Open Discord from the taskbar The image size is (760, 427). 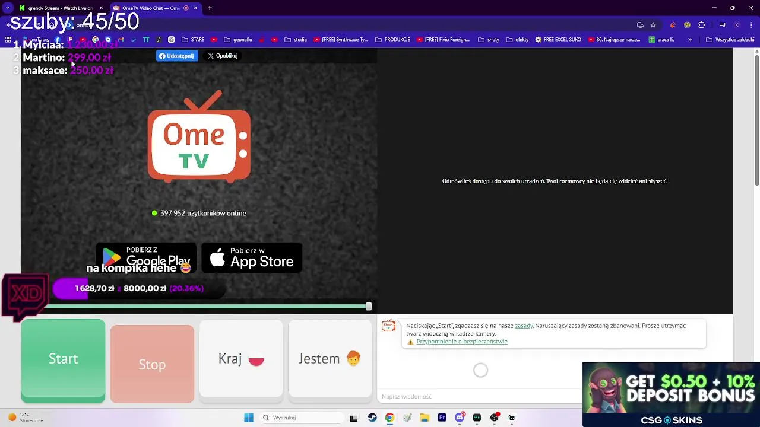(x=460, y=418)
